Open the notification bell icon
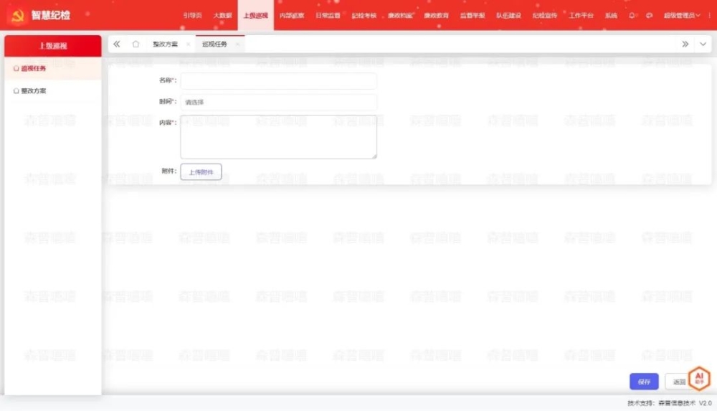 (632, 15)
